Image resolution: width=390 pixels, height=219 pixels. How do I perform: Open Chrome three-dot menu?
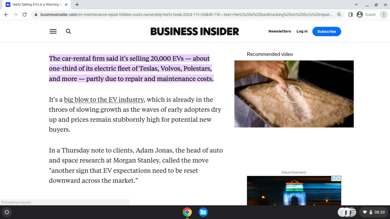pos(384,15)
